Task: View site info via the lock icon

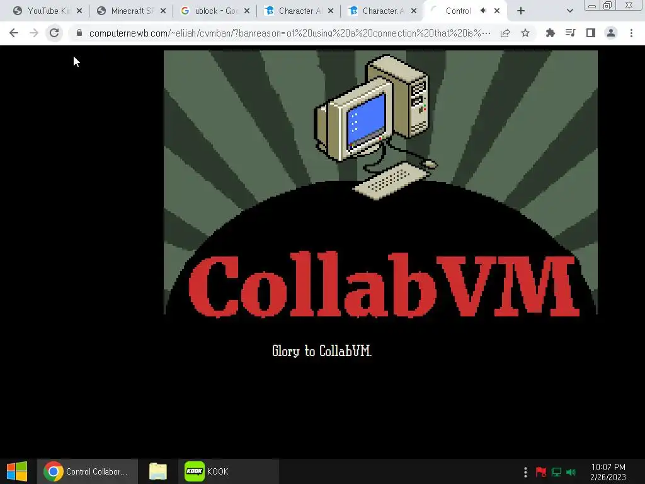Action: (x=79, y=33)
